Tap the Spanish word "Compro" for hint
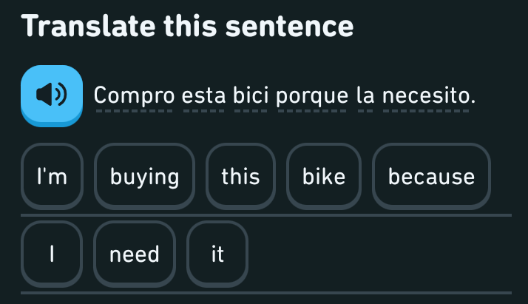Screen dimensions: 528x304 (135, 95)
